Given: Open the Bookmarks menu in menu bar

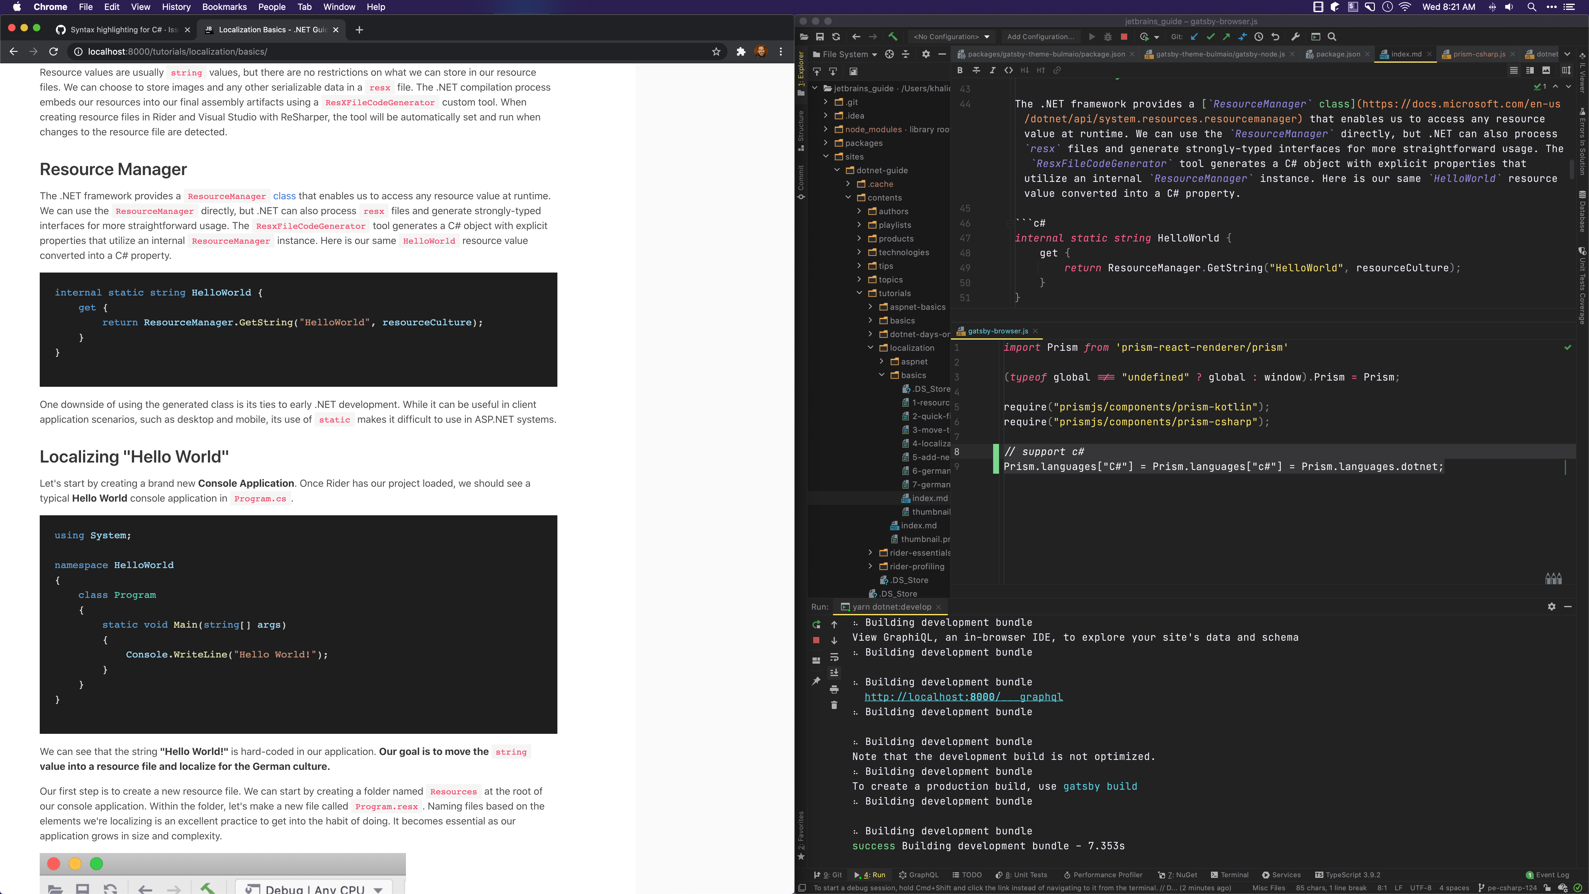Looking at the screenshot, I should pyautogui.click(x=224, y=7).
